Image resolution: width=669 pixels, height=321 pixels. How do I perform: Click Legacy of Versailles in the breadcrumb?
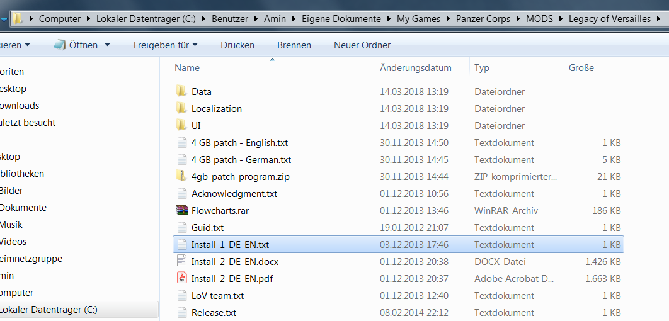click(610, 19)
